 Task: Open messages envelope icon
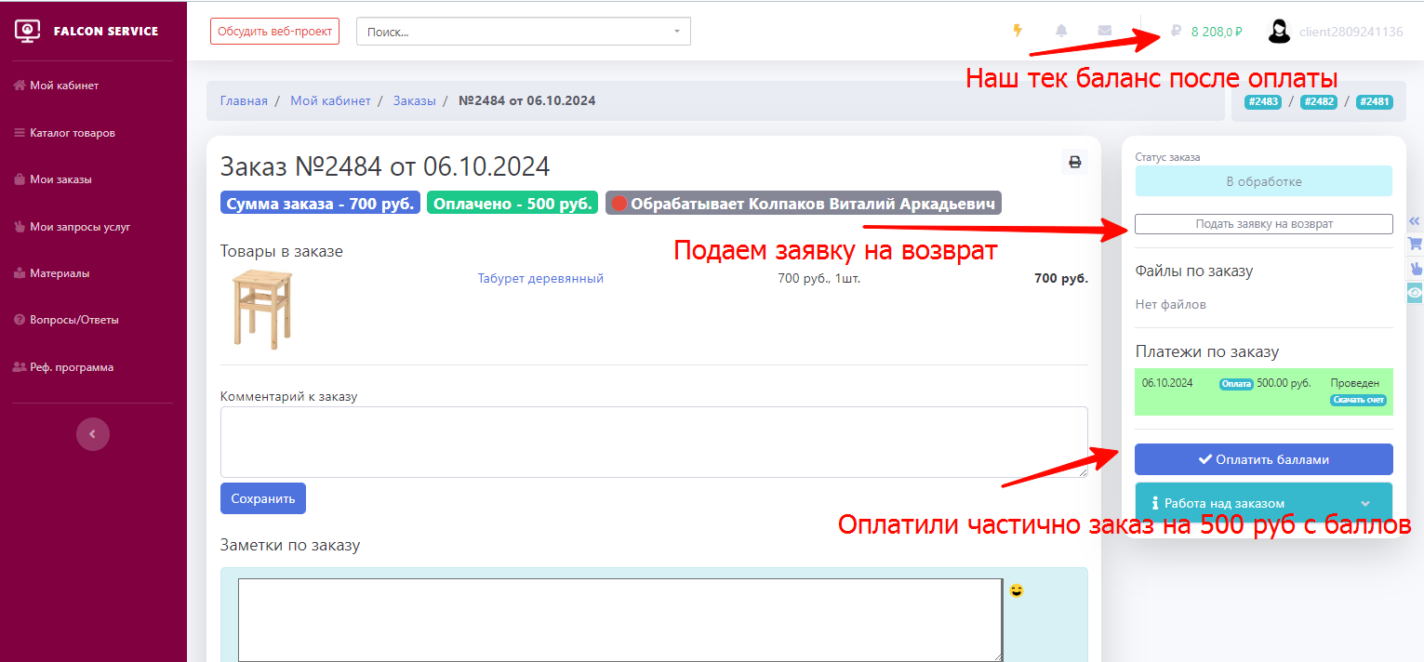click(1105, 31)
